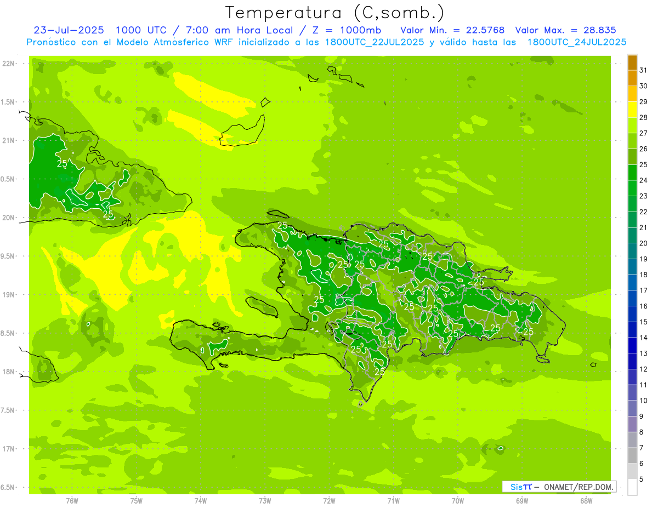Viewport: 658px width, 508px height.
Task: Click the teal legend swatch between 19 and 20
Action: coord(632,251)
